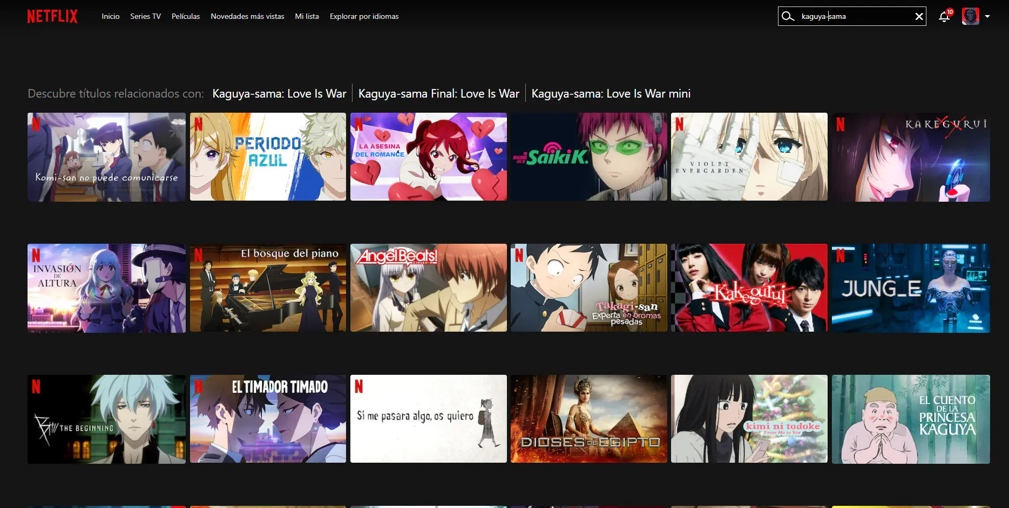Go to Inicio
Image resolution: width=1009 pixels, height=508 pixels.
[111, 16]
